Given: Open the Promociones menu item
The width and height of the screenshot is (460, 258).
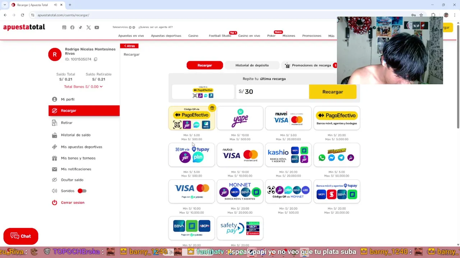Looking at the screenshot, I should [312, 36].
